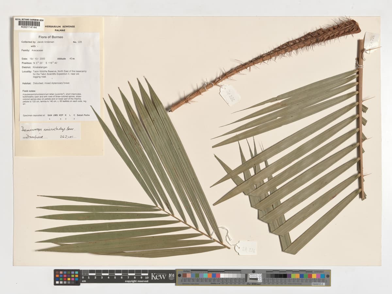Click the spiny brown leaf sheath specimen

(265, 65)
